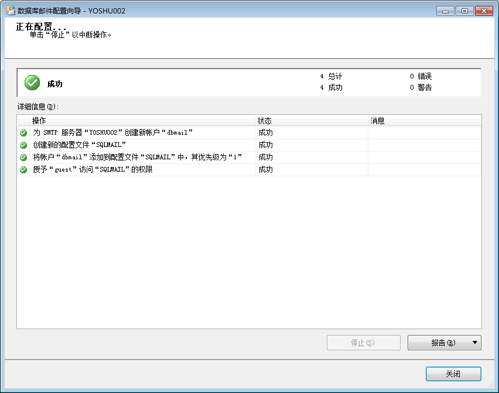This screenshot has height=393, width=499.
Task: Click the 4 成功 summary count
Action: [331, 87]
